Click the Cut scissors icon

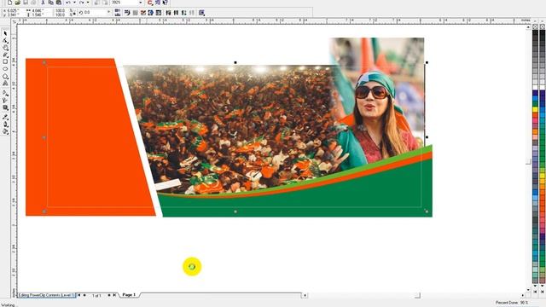point(44,3)
